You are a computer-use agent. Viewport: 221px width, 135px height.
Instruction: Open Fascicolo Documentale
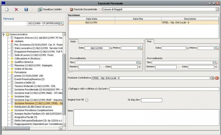tap(83, 9)
